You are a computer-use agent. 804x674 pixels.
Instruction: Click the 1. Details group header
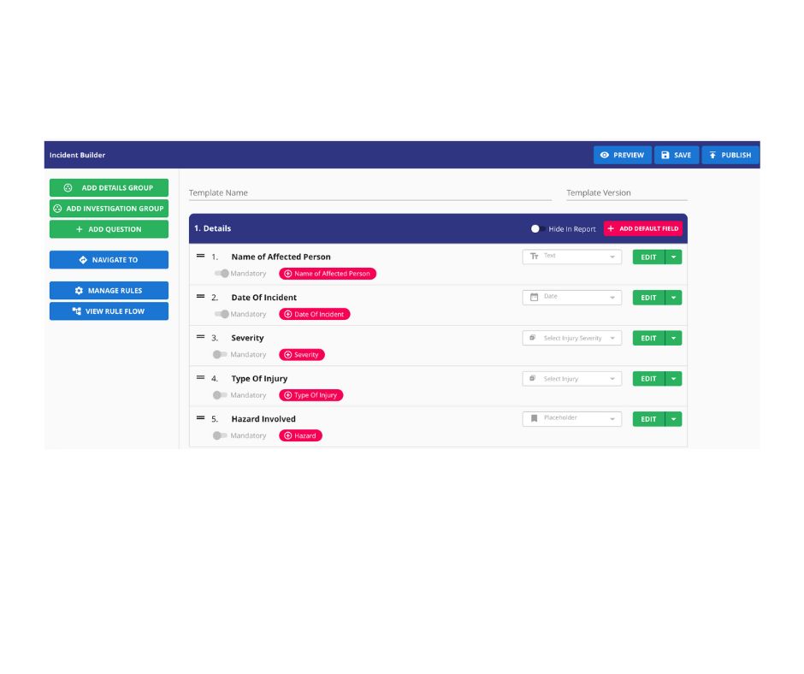coord(212,228)
